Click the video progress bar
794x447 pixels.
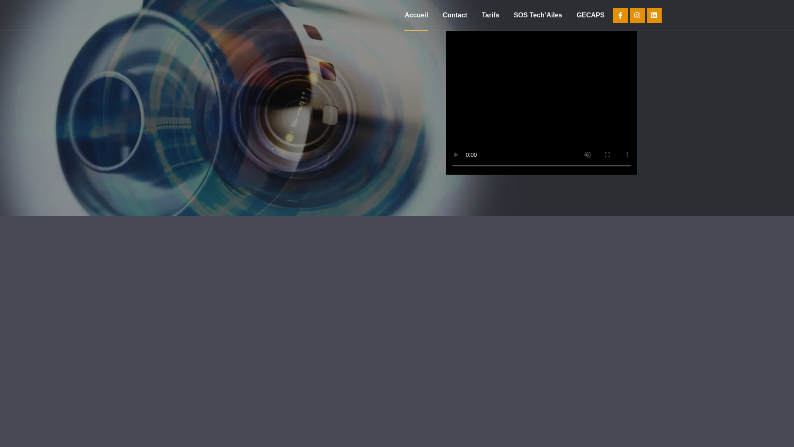(541, 166)
